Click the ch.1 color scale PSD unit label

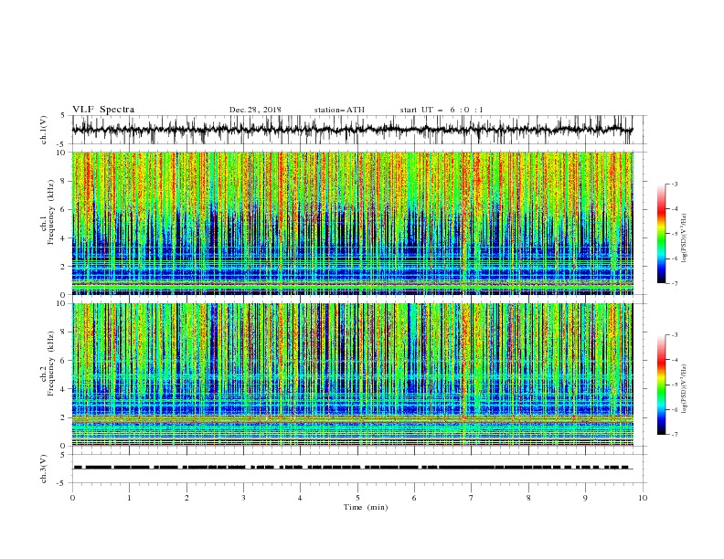pos(686,238)
